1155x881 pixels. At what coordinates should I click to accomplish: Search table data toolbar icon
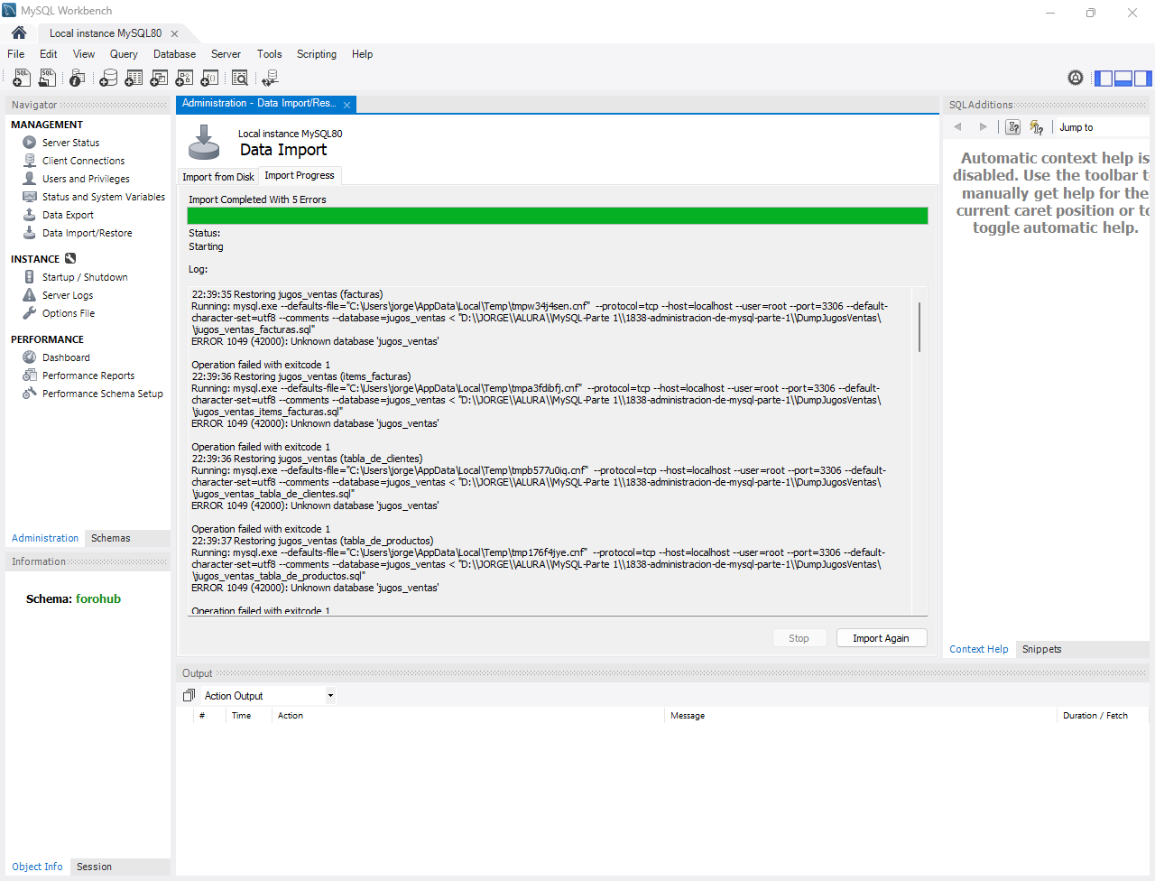pos(240,79)
